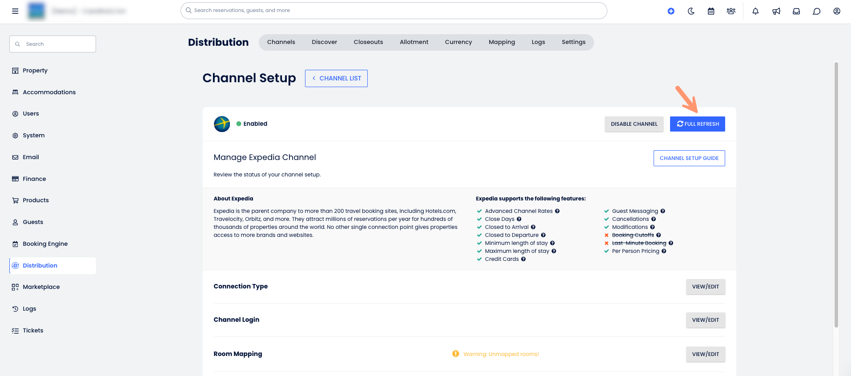
Task: Open the inbox tray icon
Action: click(796, 11)
